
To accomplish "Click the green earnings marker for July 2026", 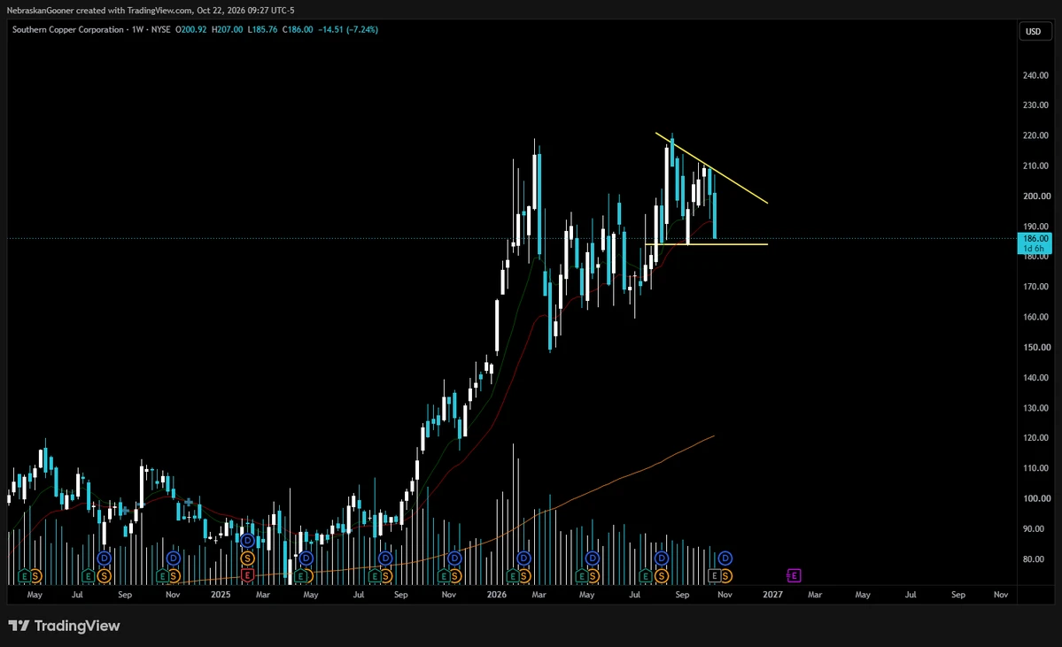I will [x=646, y=576].
